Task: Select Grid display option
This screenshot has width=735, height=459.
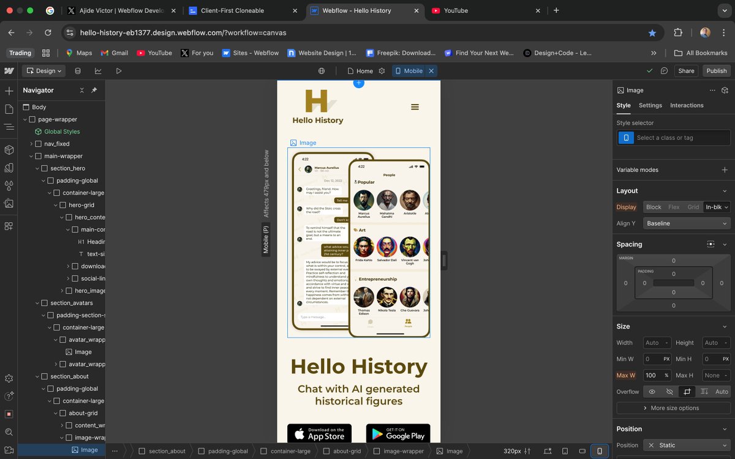Action: click(x=693, y=207)
